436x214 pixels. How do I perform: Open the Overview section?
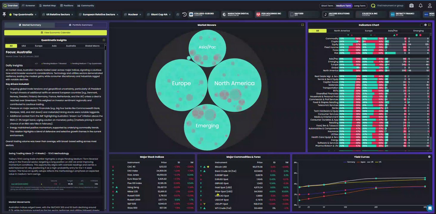11,6
